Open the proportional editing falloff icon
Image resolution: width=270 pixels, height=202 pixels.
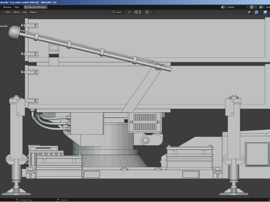[151, 12]
